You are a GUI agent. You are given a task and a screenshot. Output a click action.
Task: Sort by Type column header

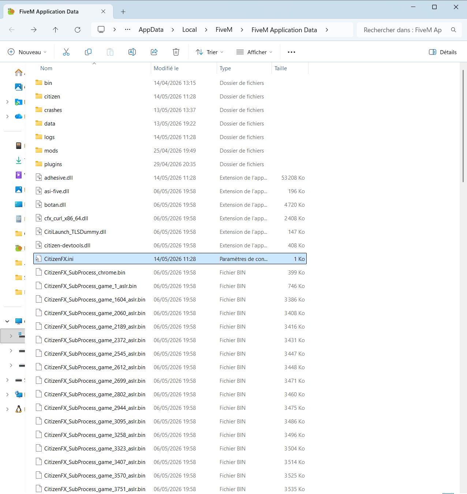coord(225,68)
